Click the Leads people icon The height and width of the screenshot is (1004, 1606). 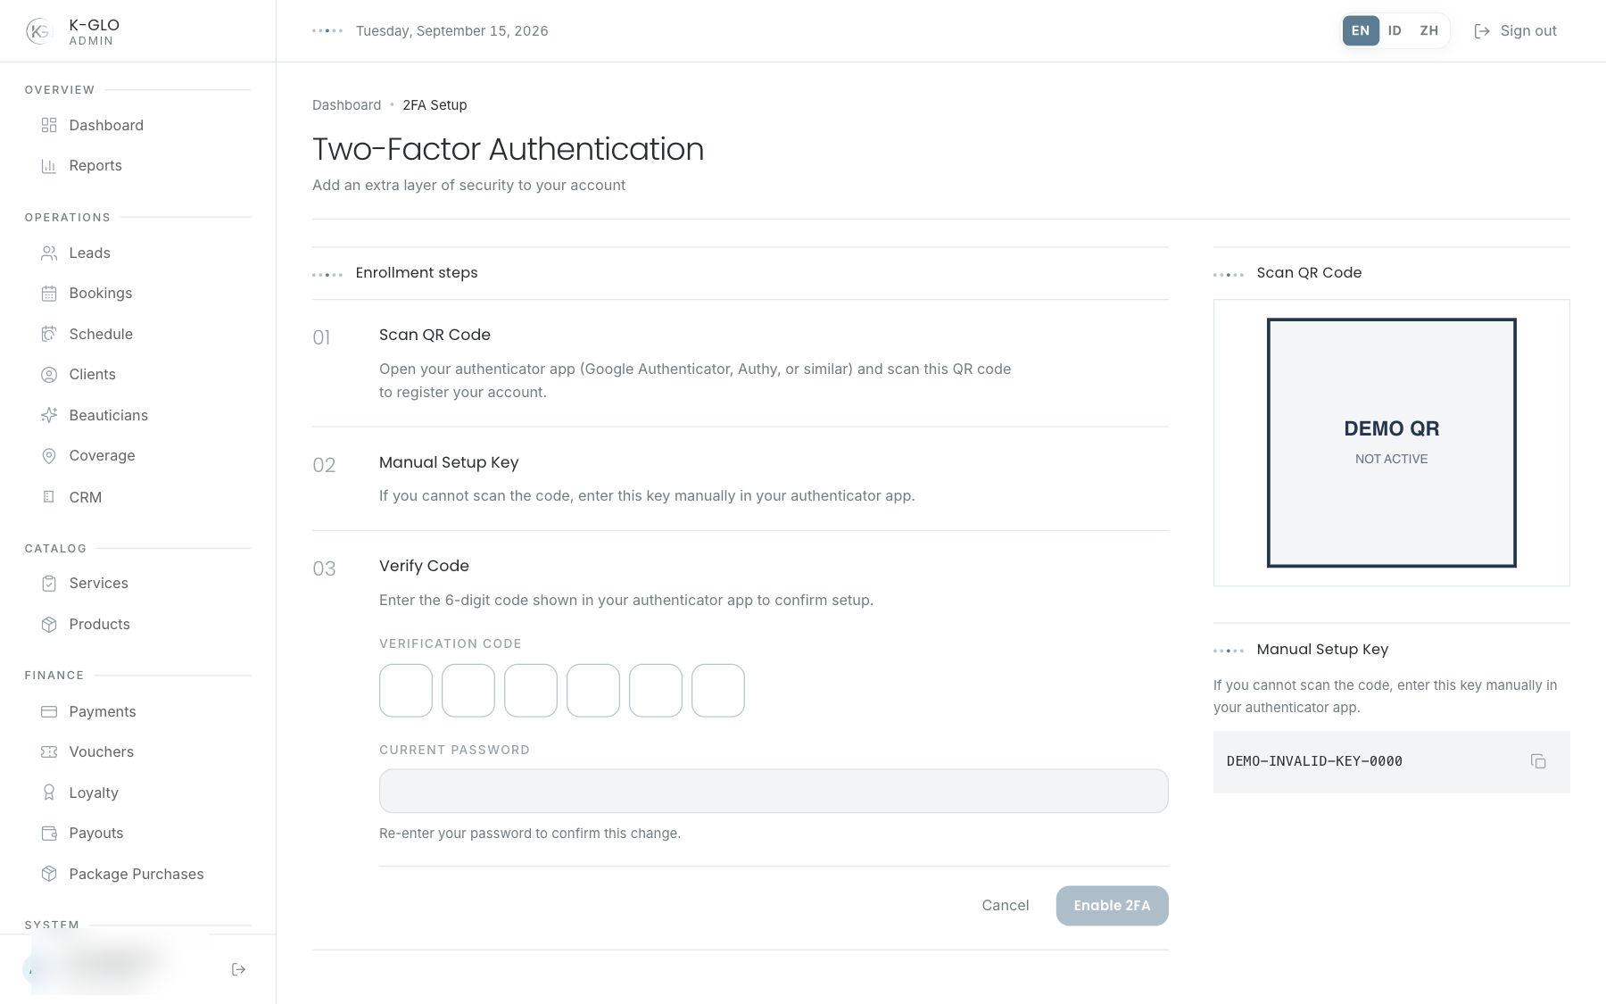[x=49, y=253]
